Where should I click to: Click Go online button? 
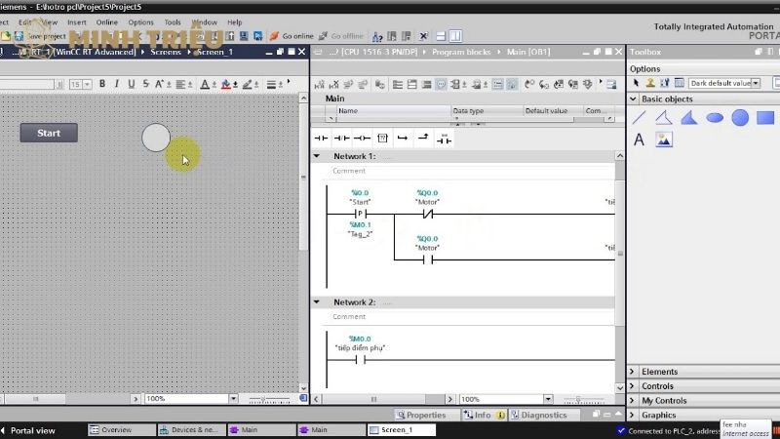[293, 36]
